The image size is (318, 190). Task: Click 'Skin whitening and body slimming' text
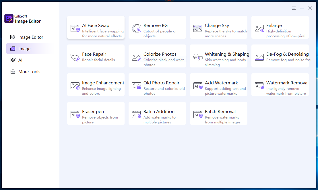(x=225, y=63)
